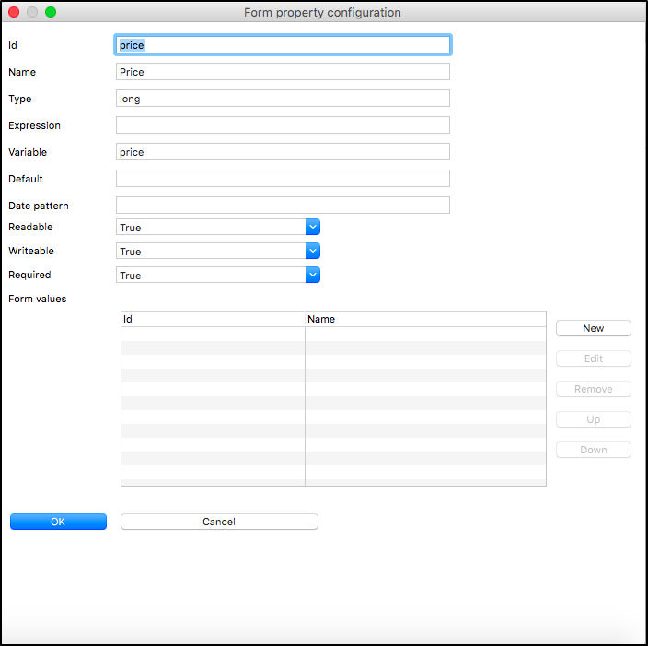The image size is (648, 646).
Task: Focus the empty Date pattern field
Action: [283, 206]
